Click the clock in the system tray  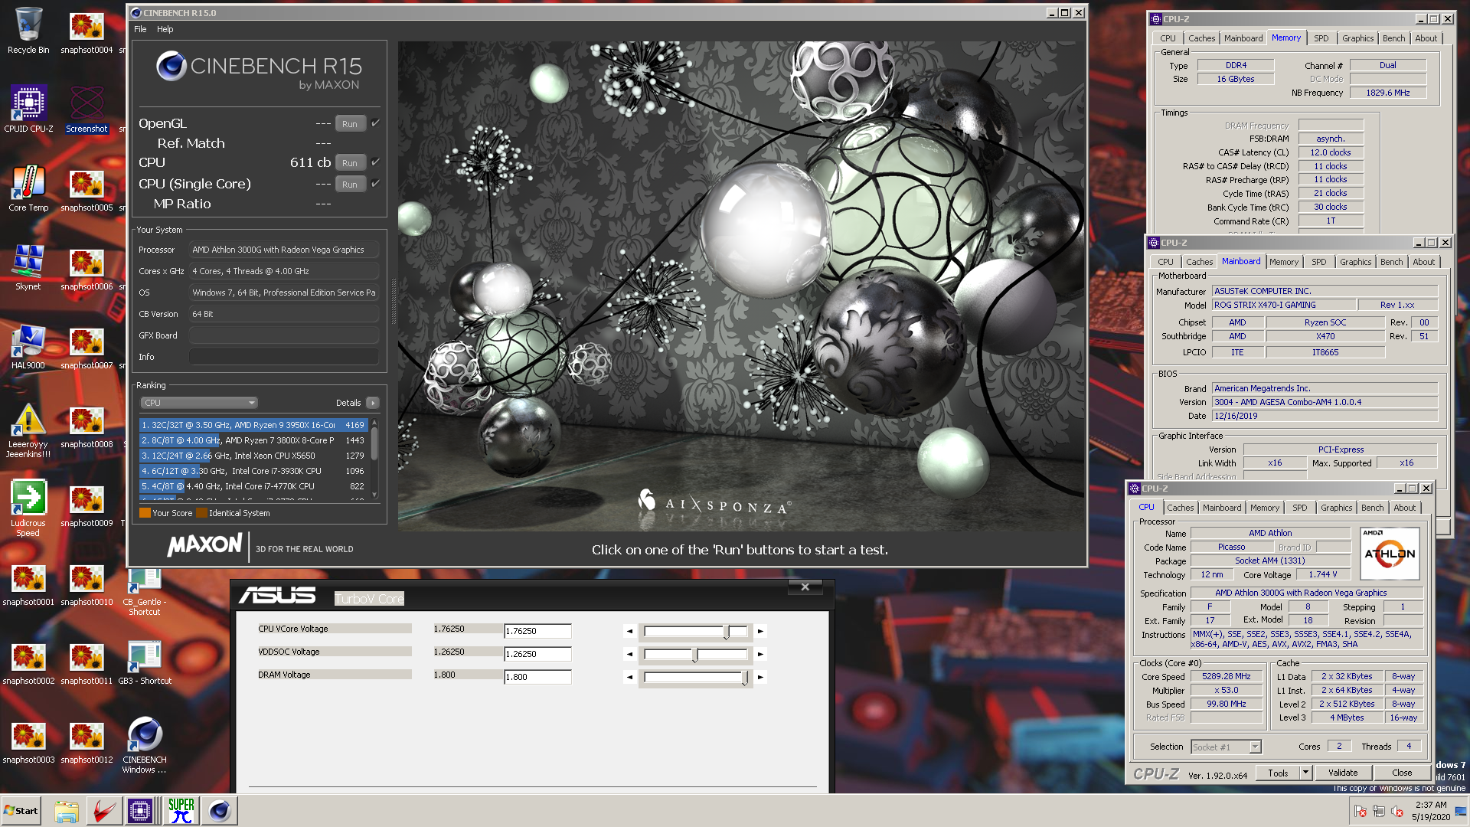pyautogui.click(x=1430, y=811)
